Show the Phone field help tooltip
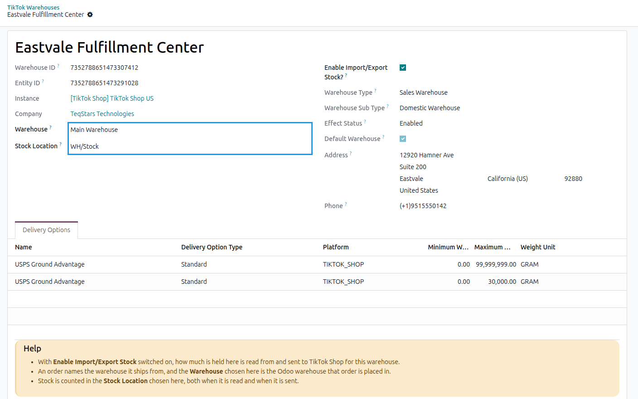Viewport: 638px width, 399px height. pos(346,204)
